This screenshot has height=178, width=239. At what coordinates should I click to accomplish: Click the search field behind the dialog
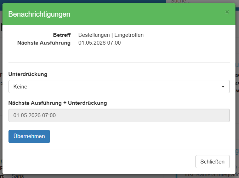pyautogui.click(x=202, y=1)
